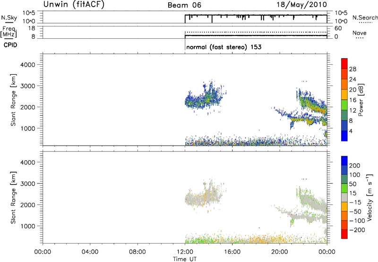Click the '20:00' time axis label
This screenshot has height=262, width=378.
tap(280, 252)
